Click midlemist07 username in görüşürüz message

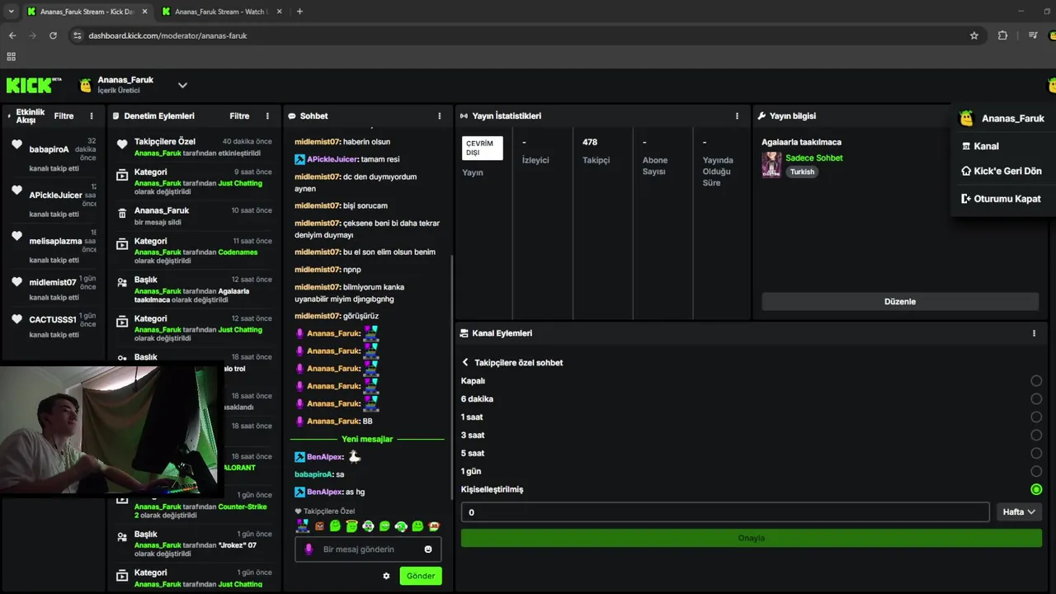click(x=317, y=316)
